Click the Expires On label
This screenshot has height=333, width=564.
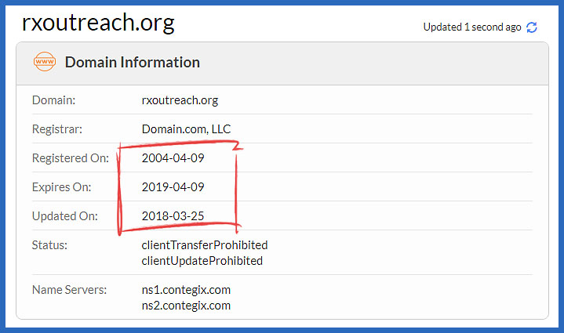61,187
